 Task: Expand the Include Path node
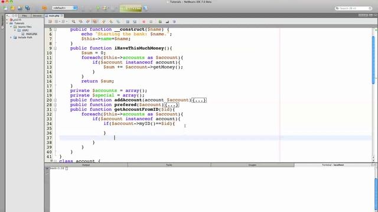pyautogui.click(x=11, y=37)
